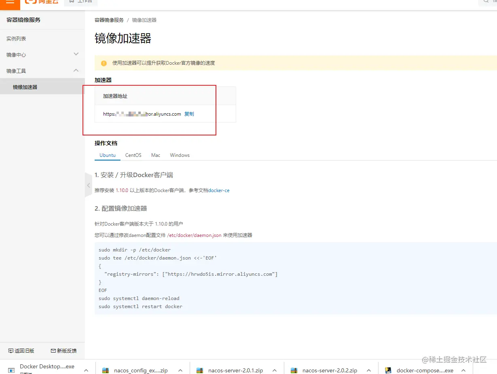
Task: Click the Alibaba Cloud logo
Action: coord(41,2)
